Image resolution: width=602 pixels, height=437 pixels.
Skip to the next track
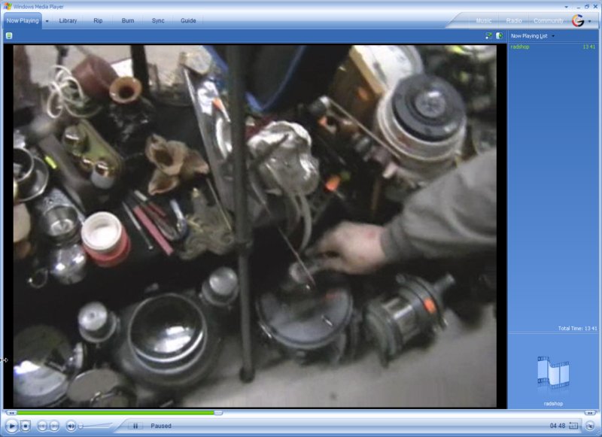(54, 426)
